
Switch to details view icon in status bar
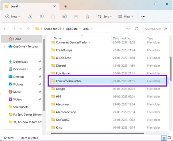pyautogui.click(x=164, y=138)
